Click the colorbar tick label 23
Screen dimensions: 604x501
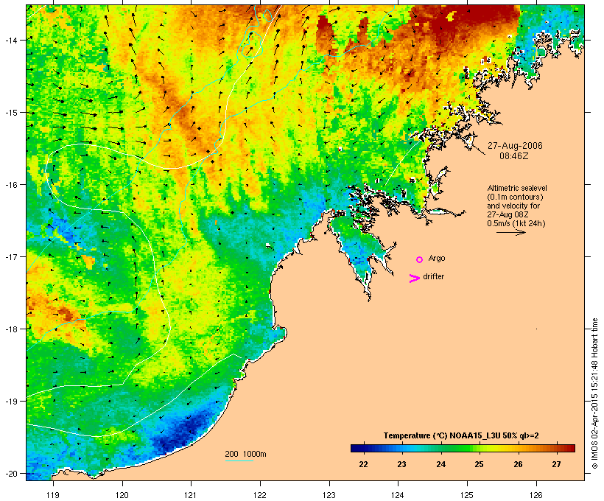click(401, 464)
